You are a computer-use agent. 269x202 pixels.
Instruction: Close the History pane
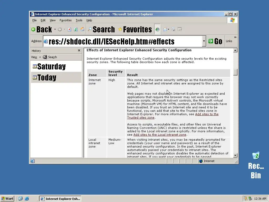tap(79, 50)
